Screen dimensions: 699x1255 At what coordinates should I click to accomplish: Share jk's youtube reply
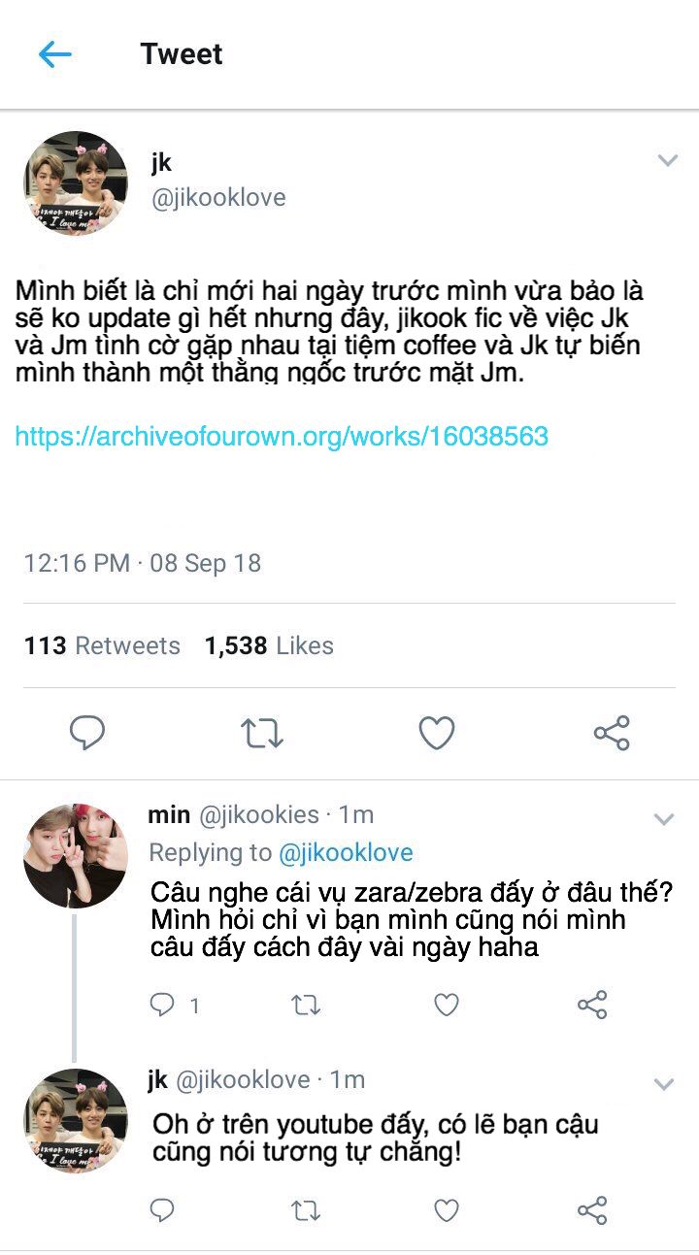[x=592, y=1209]
